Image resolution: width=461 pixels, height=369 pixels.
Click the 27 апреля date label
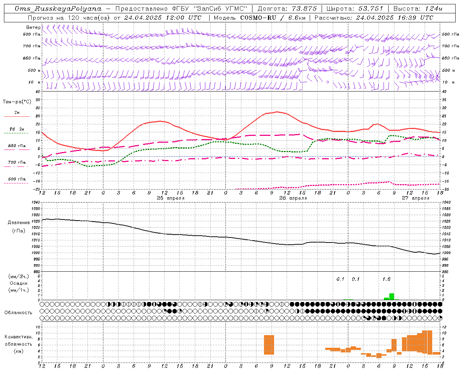(416, 198)
